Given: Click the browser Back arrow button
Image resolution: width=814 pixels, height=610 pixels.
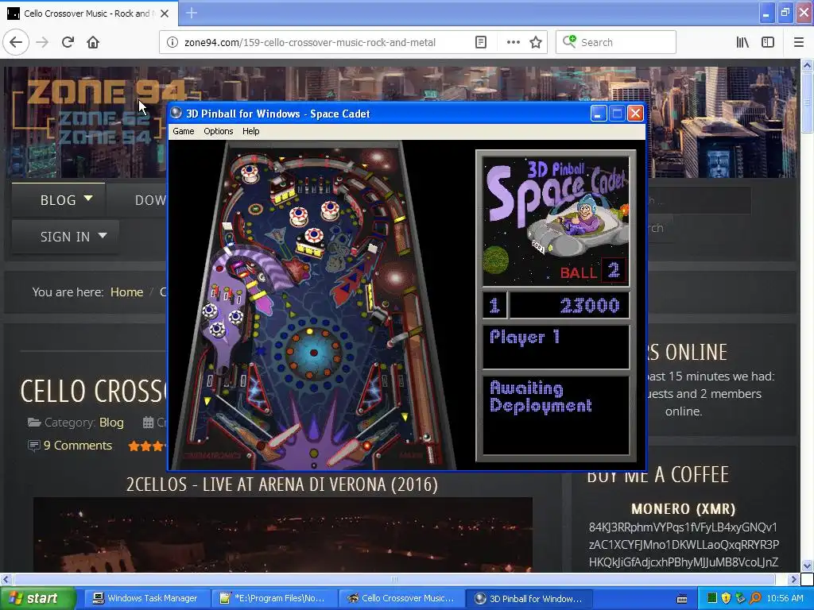Looking at the screenshot, I should click(16, 42).
